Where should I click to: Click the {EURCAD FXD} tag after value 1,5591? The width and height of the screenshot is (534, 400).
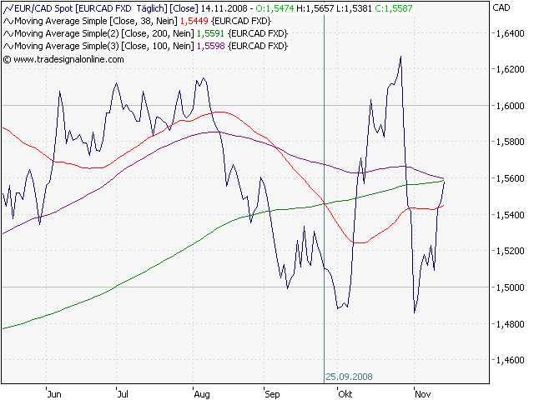tap(258, 33)
